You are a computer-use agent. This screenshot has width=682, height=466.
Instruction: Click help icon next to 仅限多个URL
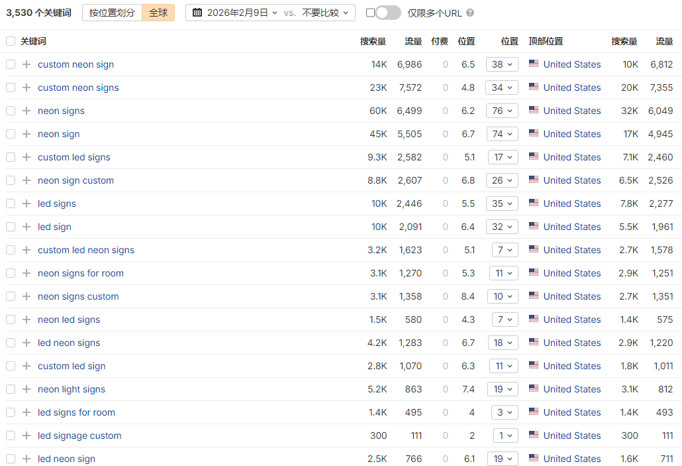point(470,13)
